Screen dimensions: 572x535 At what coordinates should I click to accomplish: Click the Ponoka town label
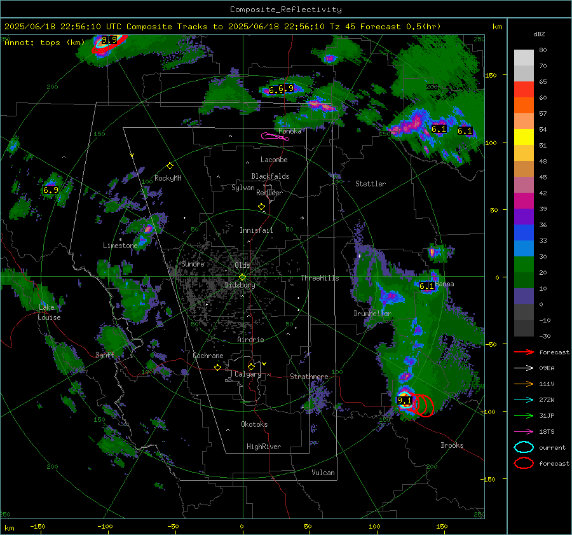(290, 131)
